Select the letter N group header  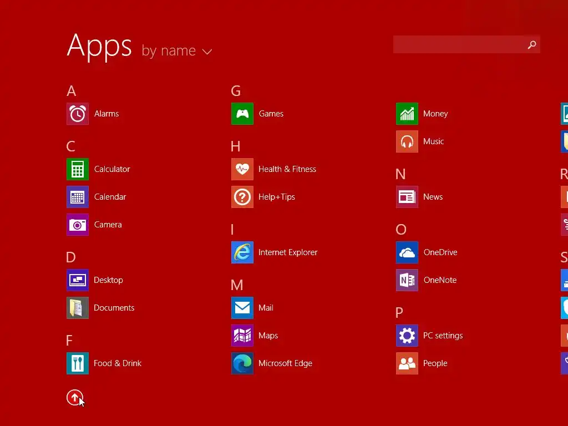[400, 174]
